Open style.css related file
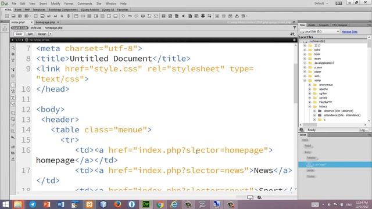Screen dimensions: 372x209 (x=36, y=28)
